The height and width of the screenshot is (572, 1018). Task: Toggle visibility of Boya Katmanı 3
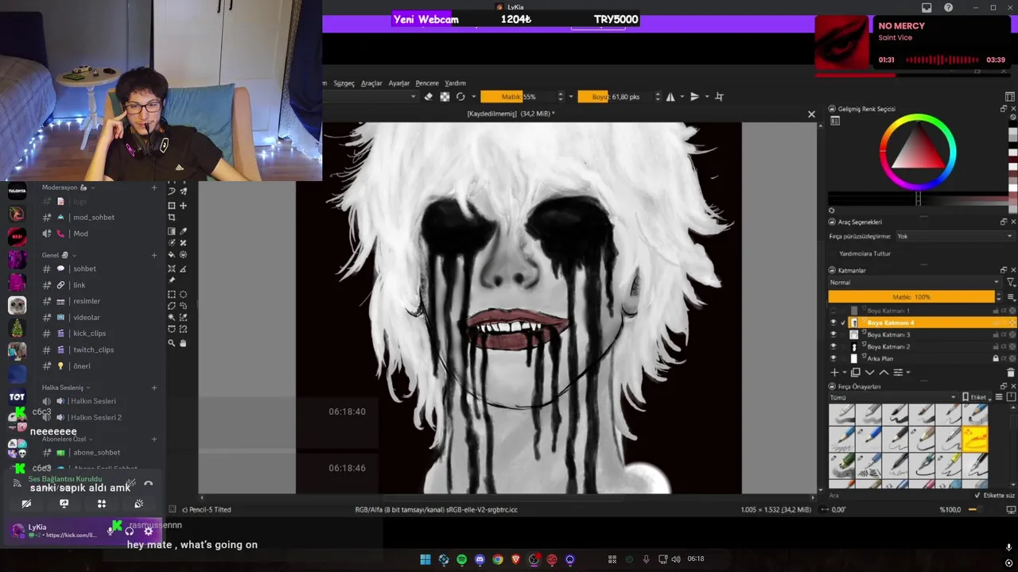pos(833,334)
